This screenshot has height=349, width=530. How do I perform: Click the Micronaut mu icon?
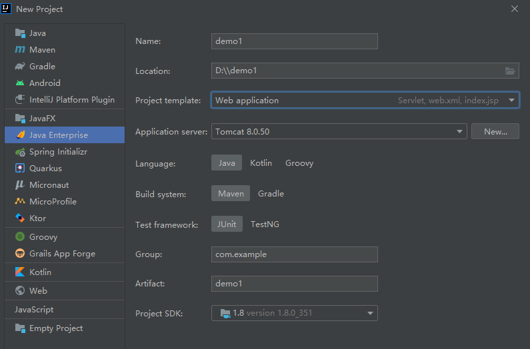click(20, 184)
